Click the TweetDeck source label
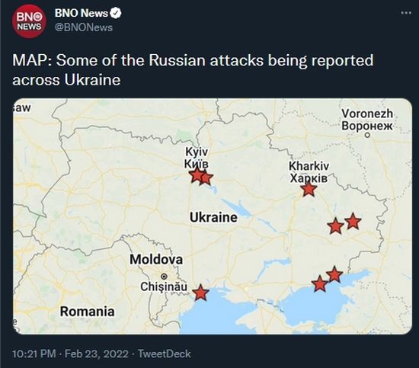 pos(165,354)
